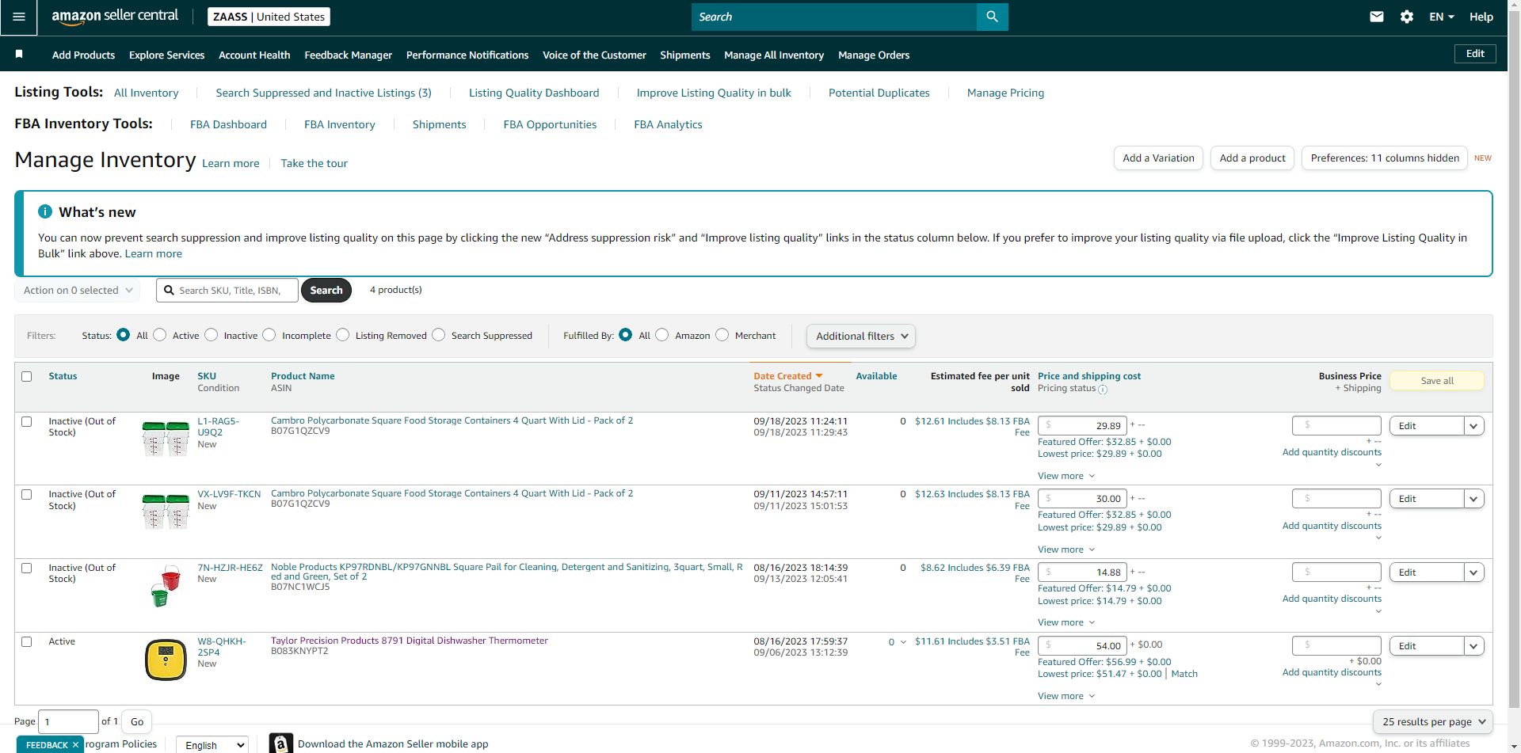Viewport: 1521px width, 753px height.
Task: Open Explore Services in the nav bar
Action: [x=166, y=55]
